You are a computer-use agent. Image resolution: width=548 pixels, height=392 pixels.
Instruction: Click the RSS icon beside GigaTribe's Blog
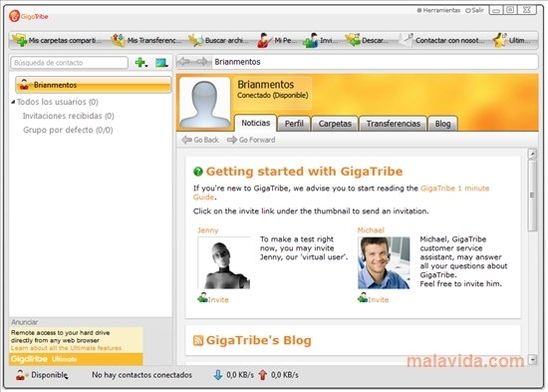click(198, 340)
